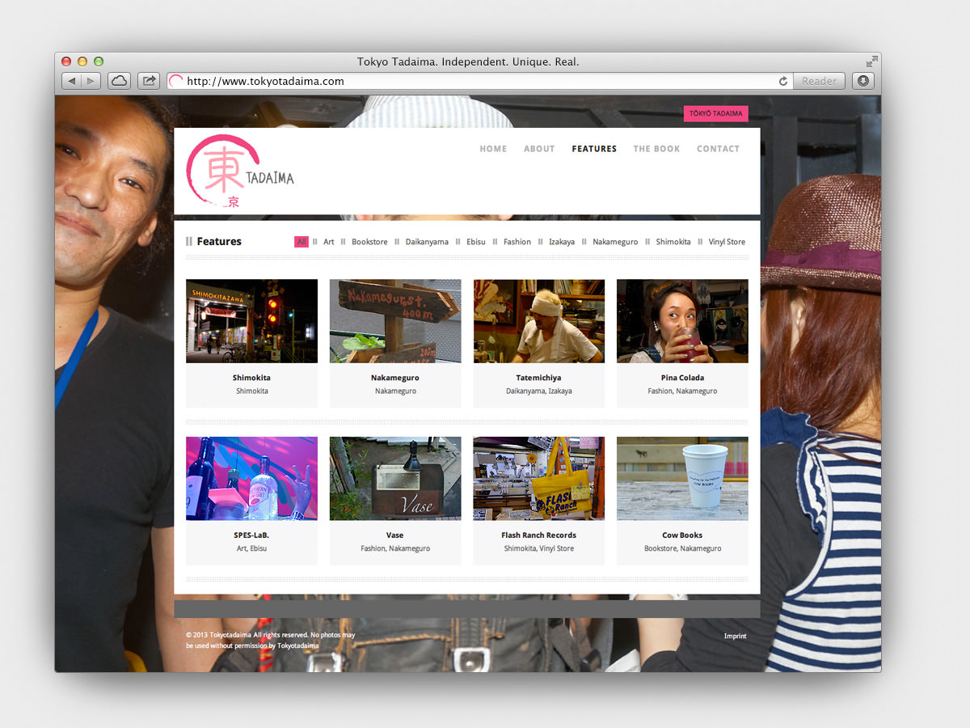
Task: Open the Cow Books cup thumbnail
Action: tap(682, 478)
